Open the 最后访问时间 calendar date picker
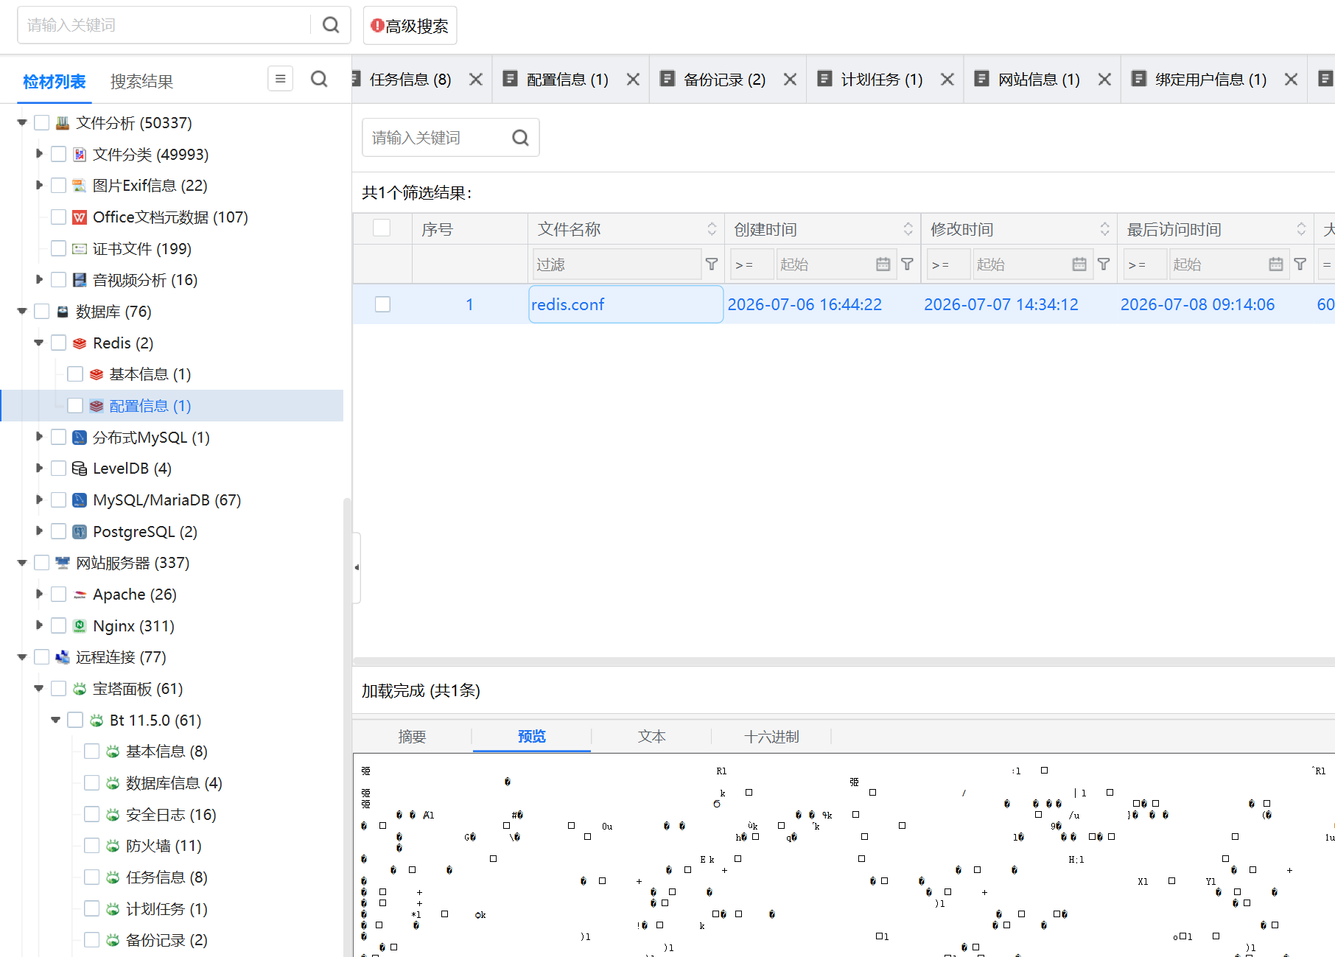The width and height of the screenshot is (1335, 957). (1276, 264)
